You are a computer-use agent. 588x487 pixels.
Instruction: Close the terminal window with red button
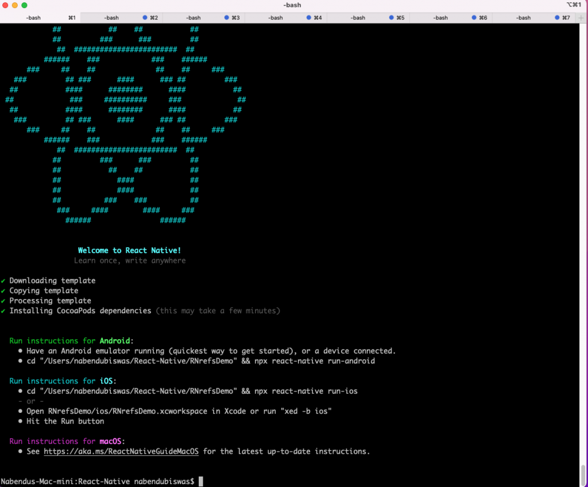pyautogui.click(x=5, y=5)
